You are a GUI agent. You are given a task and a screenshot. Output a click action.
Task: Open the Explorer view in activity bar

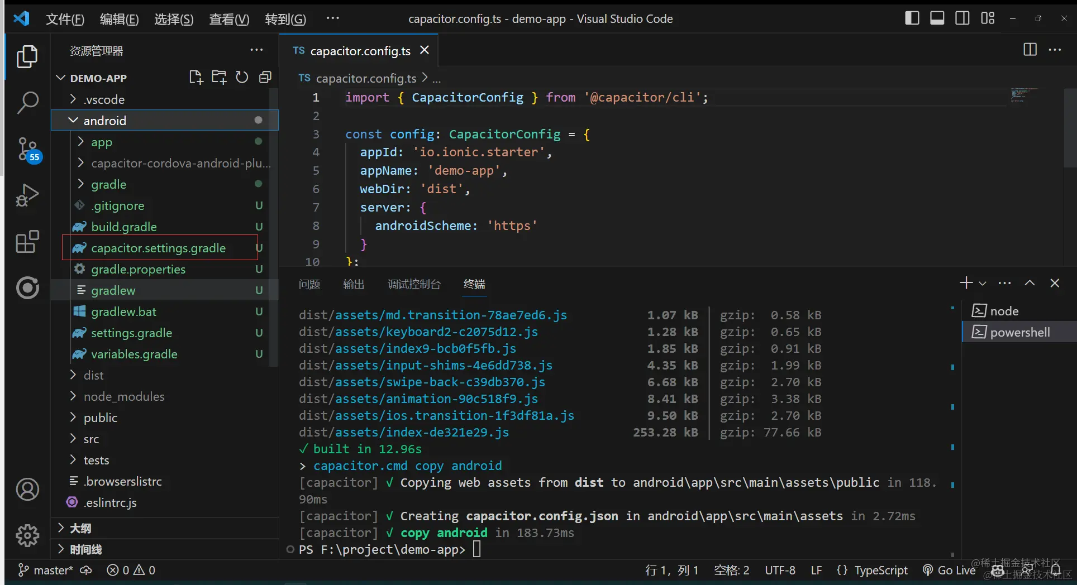[x=27, y=57]
